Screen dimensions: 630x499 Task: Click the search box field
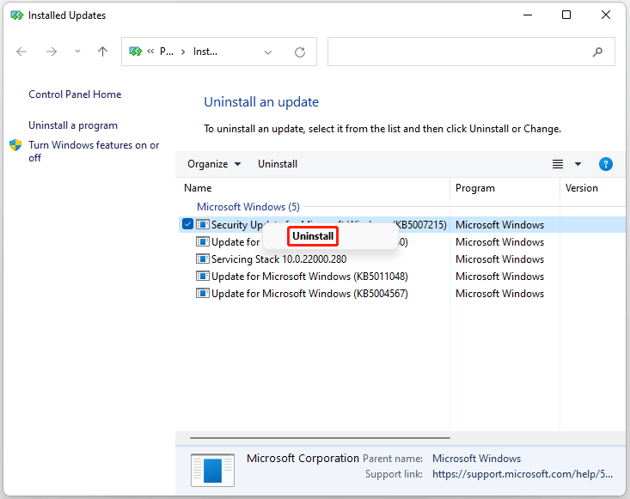click(x=471, y=52)
